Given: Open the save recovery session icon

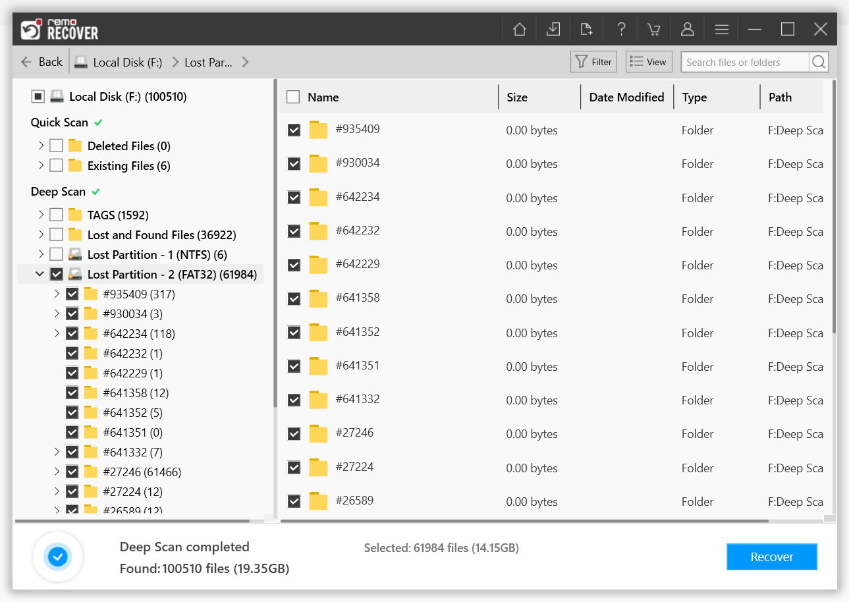Looking at the screenshot, I should pos(553,29).
